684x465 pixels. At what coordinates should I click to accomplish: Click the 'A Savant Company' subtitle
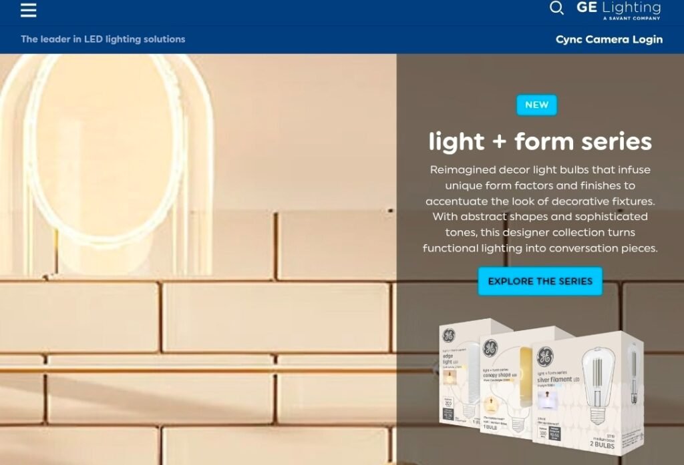(x=632, y=18)
